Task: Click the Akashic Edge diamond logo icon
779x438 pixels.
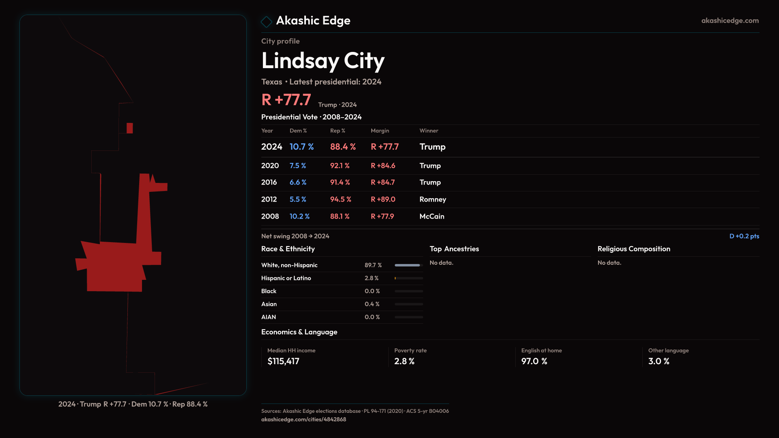Action: (266, 21)
